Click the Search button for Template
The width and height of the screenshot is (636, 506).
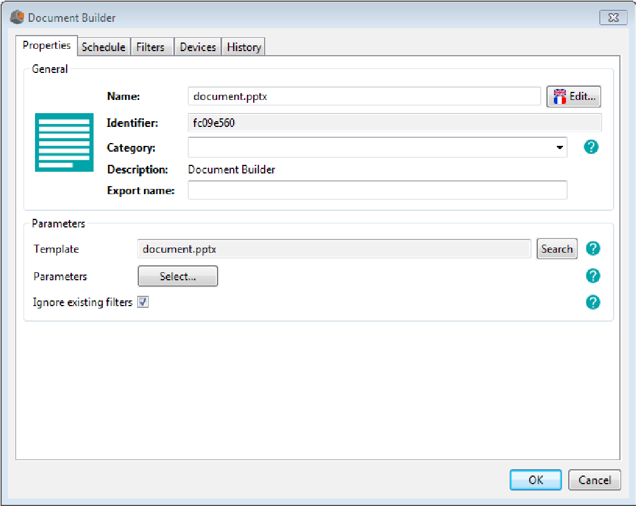[557, 249]
